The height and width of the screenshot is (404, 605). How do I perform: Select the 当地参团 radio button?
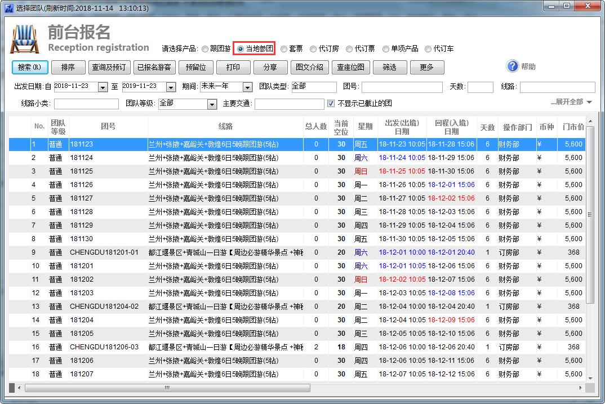click(x=241, y=49)
